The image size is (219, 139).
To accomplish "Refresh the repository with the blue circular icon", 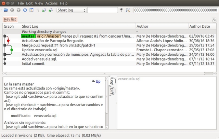I will (x=25, y=10).
